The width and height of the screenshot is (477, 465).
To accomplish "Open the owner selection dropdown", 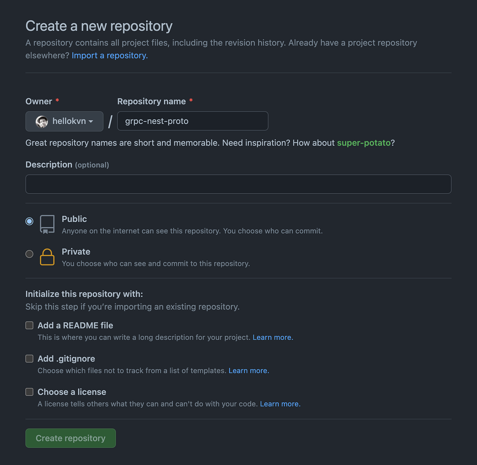I will 64,121.
